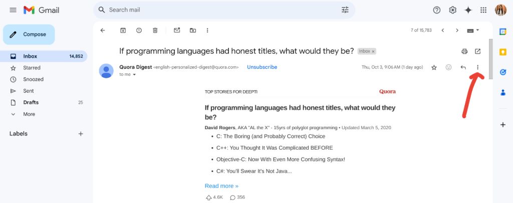Delete email with trash icon

155,30
